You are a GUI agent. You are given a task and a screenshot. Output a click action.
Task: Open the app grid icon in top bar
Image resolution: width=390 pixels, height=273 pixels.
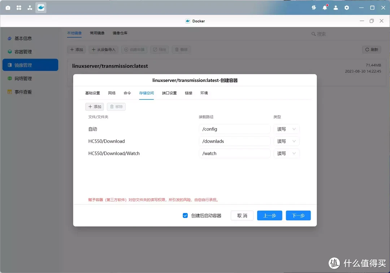click(19, 8)
